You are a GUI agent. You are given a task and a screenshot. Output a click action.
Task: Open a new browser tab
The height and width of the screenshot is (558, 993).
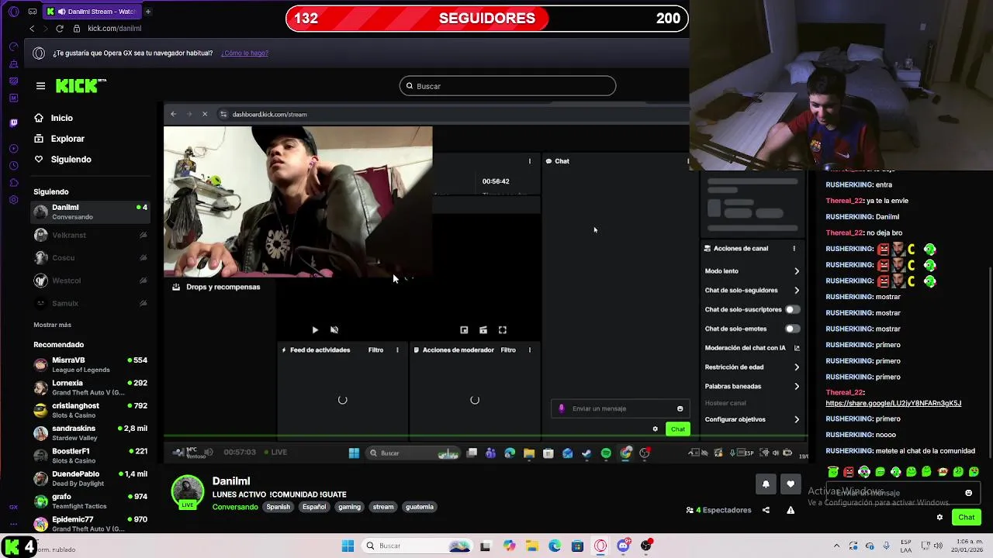(x=147, y=12)
